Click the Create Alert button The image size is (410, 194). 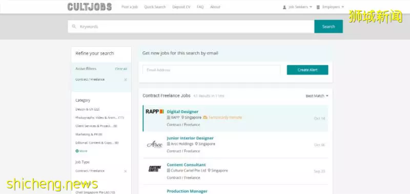click(307, 70)
